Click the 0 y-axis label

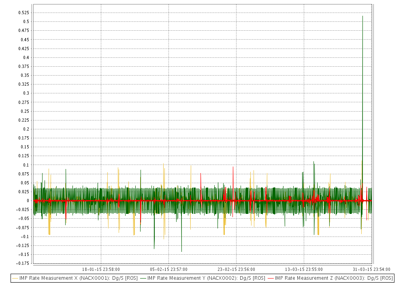tap(28, 201)
